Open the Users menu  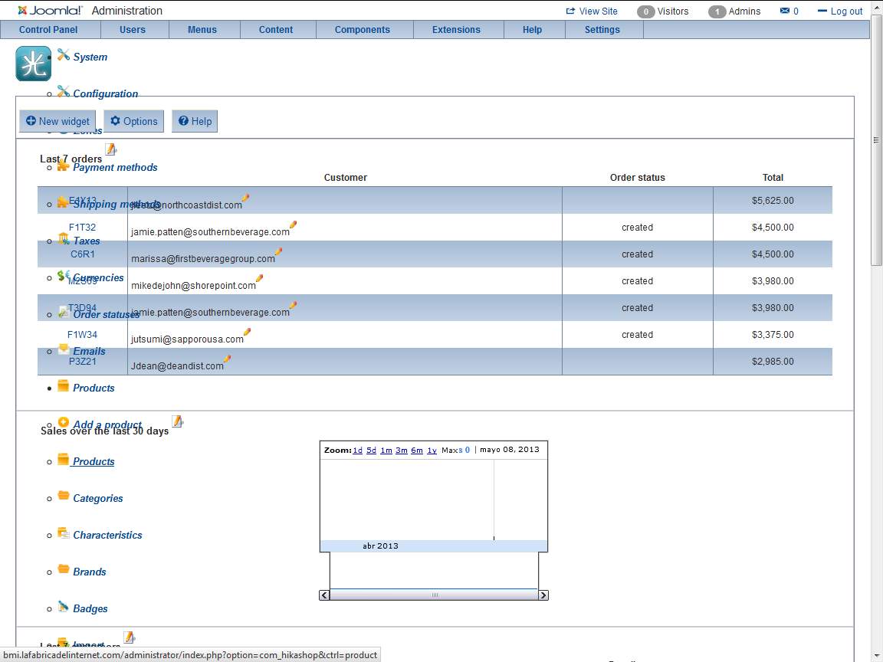133,30
